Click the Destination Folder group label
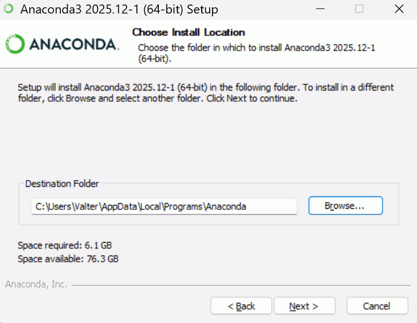 (62, 184)
